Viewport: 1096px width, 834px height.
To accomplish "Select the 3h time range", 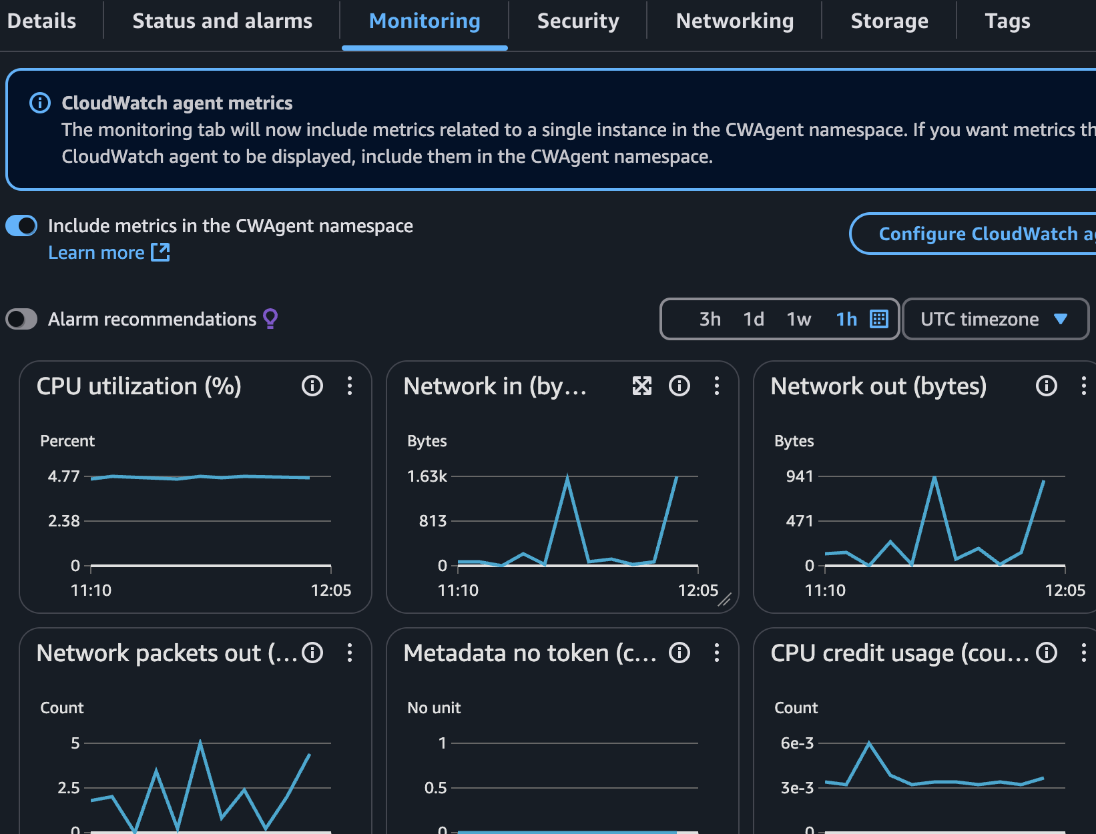I will click(710, 319).
